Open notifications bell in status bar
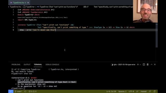166x93 pixels. pyautogui.click(x=155, y=91)
